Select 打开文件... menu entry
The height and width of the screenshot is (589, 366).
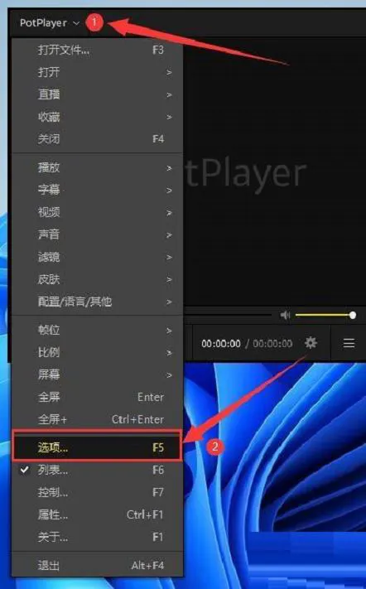tap(98, 50)
